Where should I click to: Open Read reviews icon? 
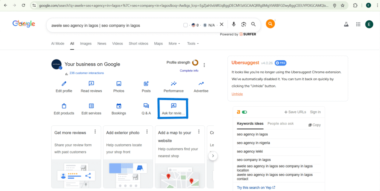(x=91, y=84)
